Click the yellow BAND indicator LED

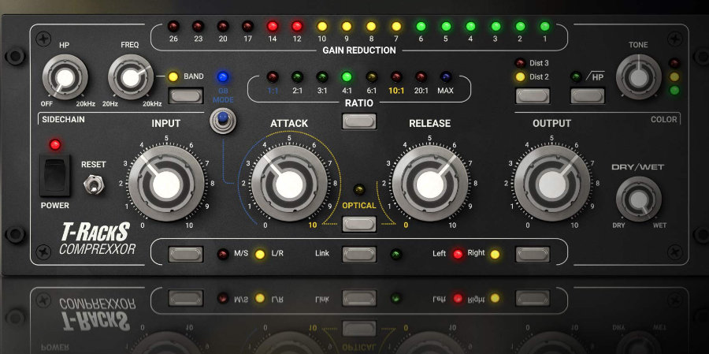[x=173, y=76]
